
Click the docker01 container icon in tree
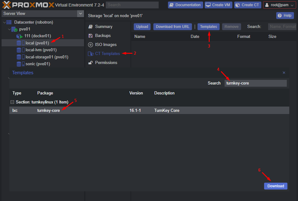point(20,36)
